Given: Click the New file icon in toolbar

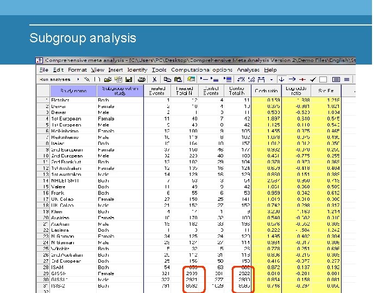Looking at the screenshot, I should click(x=97, y=79).
